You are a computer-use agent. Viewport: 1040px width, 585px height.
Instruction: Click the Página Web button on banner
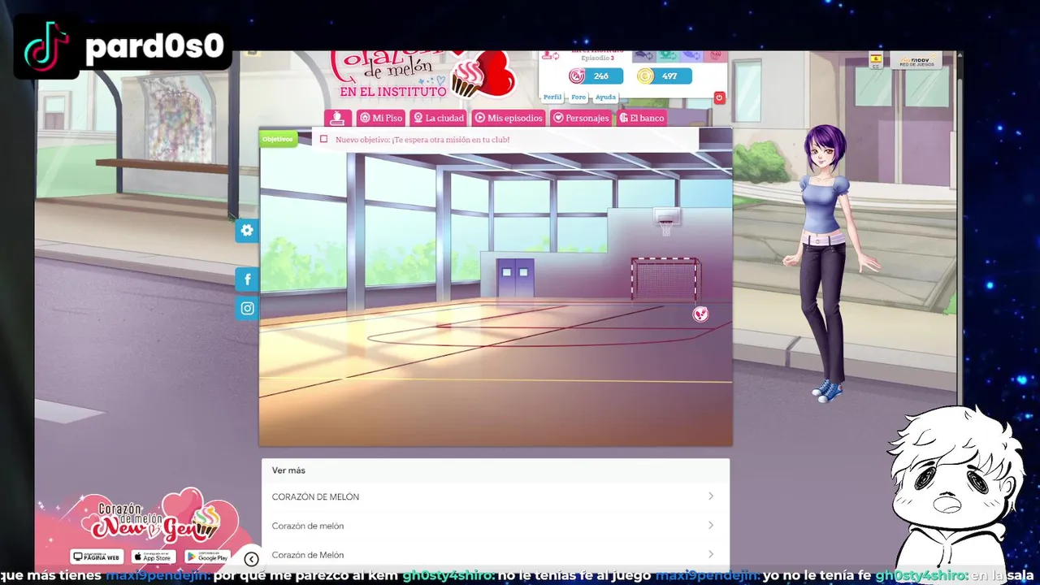coord(97,557)
